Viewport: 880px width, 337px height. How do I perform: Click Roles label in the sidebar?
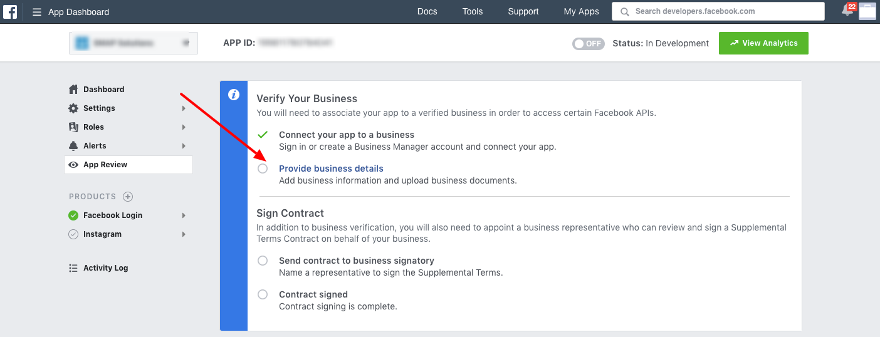pyautogui.click(x=93, y=127)
